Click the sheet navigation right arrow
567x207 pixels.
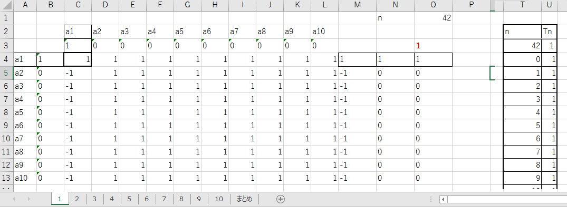click(28, 199)
